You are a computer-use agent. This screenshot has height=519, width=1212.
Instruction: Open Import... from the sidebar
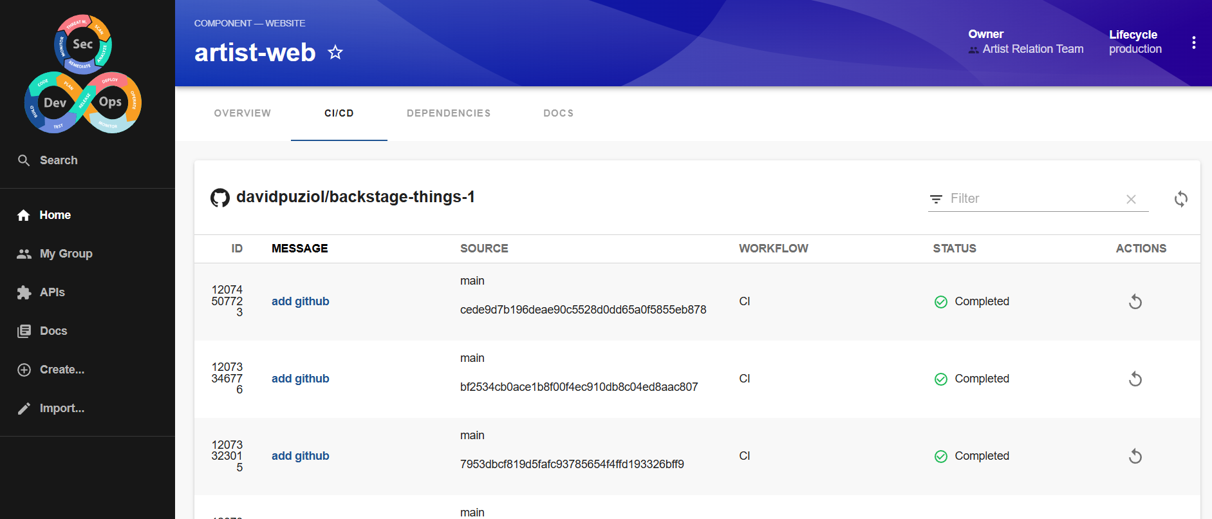pos(62,408)
